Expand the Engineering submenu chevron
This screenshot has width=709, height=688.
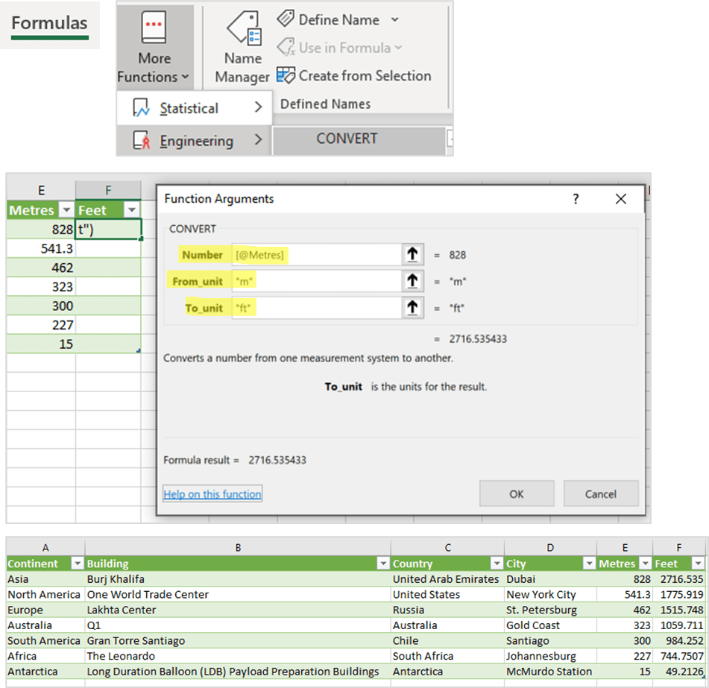[x=258, y=140]
